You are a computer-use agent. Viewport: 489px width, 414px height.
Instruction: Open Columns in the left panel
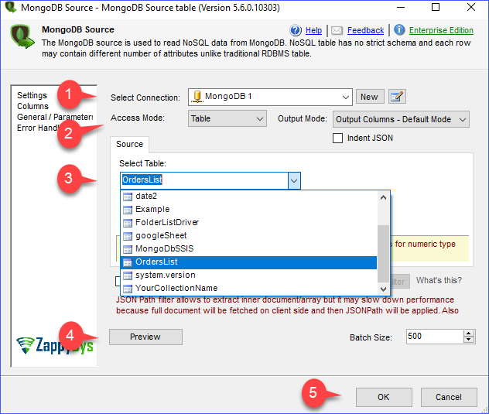tap(32, 106)
